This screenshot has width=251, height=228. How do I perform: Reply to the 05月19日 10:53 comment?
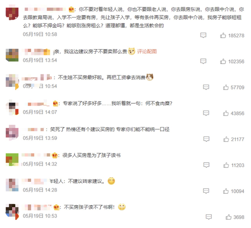point(209,217)
